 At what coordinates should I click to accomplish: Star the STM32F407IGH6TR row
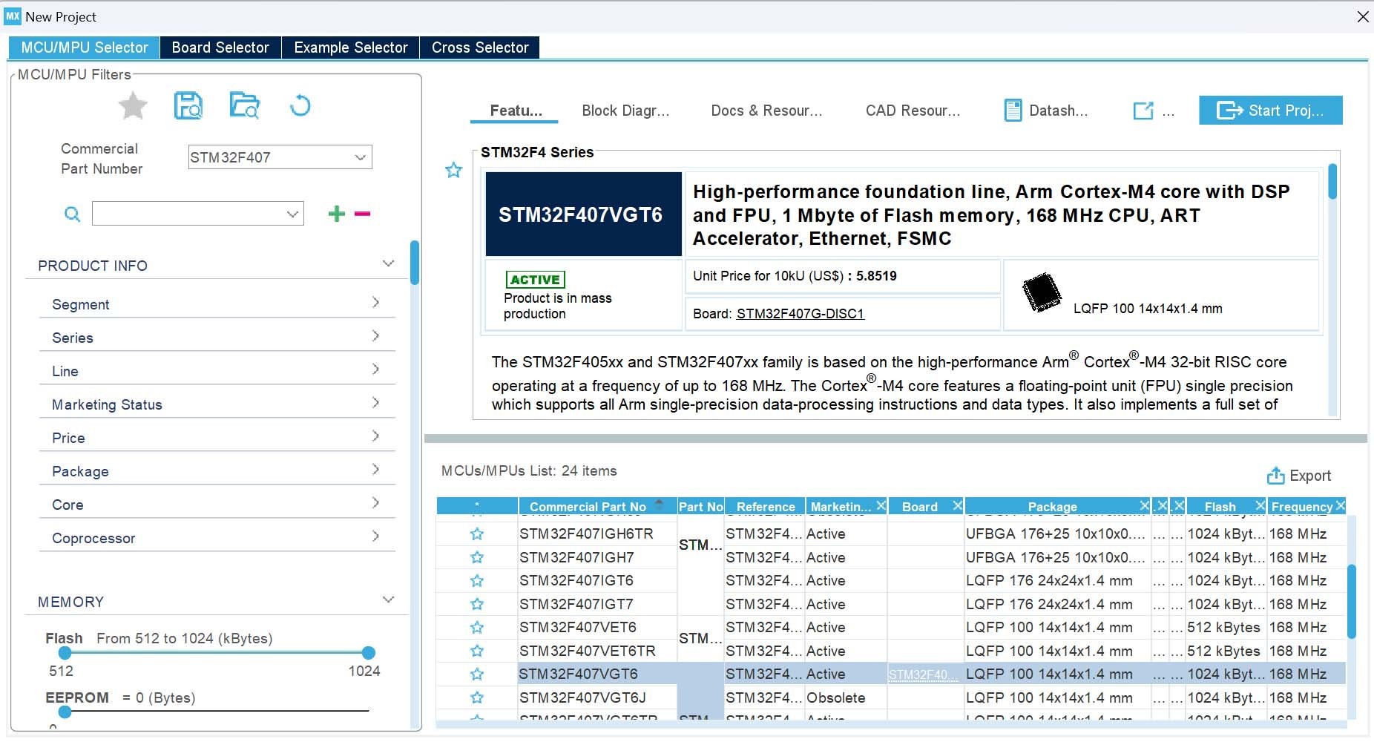(477, 534)
